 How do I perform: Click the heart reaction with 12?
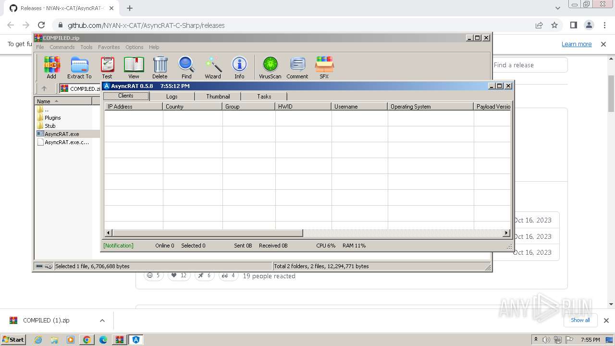[179, 275]
